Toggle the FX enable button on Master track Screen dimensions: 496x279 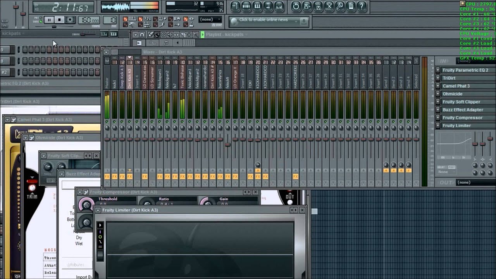(107, 176)
